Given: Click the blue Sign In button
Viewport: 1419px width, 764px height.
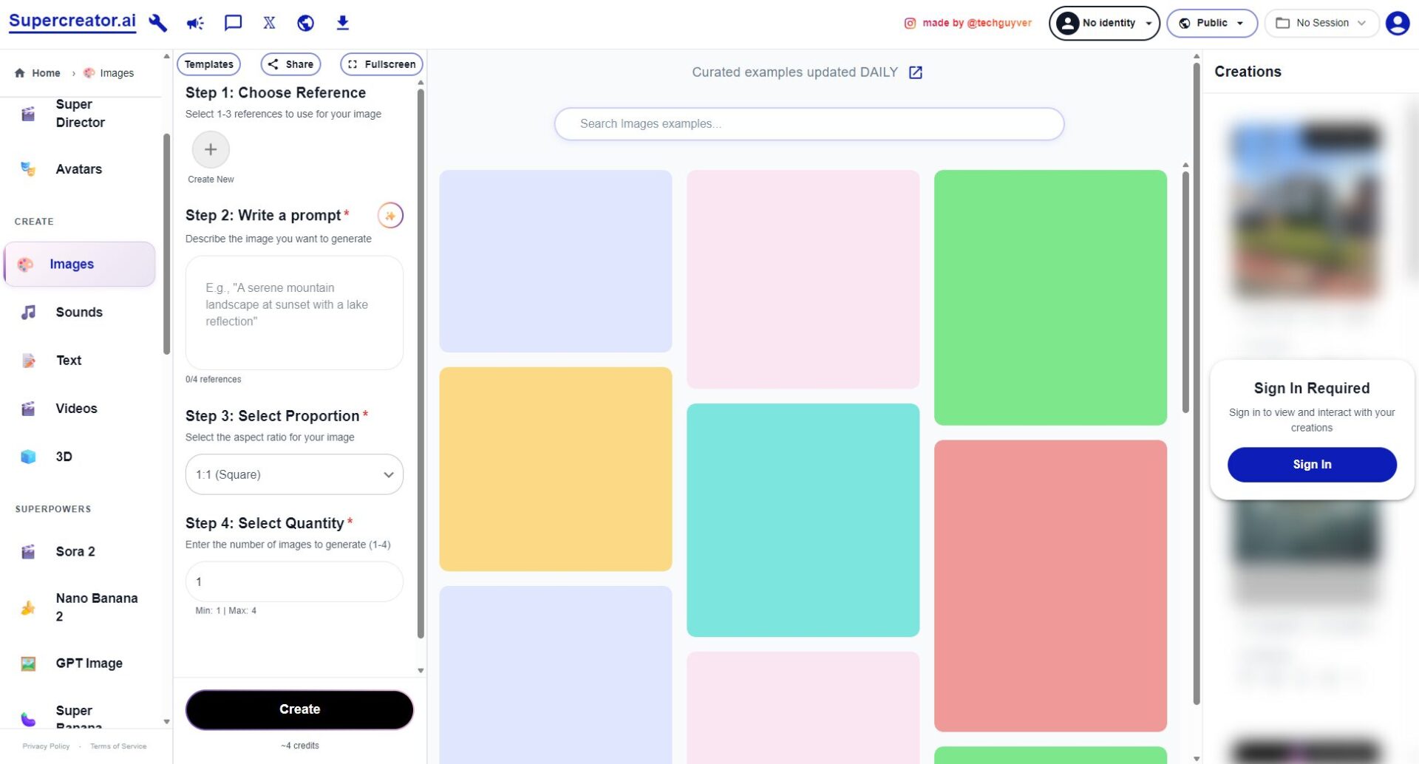Looking at the screenshot, I should coord(1311,465).
